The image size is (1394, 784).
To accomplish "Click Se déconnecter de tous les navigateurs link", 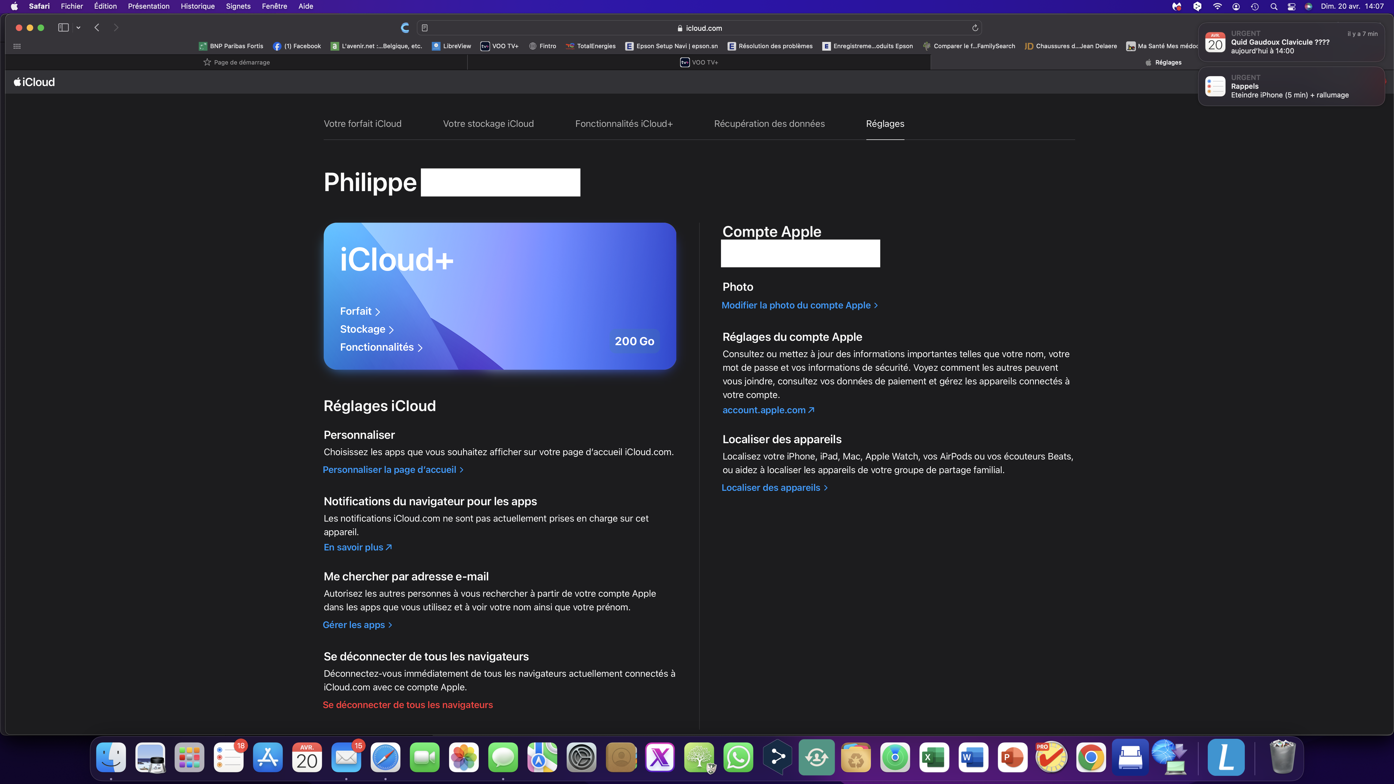I will point(408,705).
